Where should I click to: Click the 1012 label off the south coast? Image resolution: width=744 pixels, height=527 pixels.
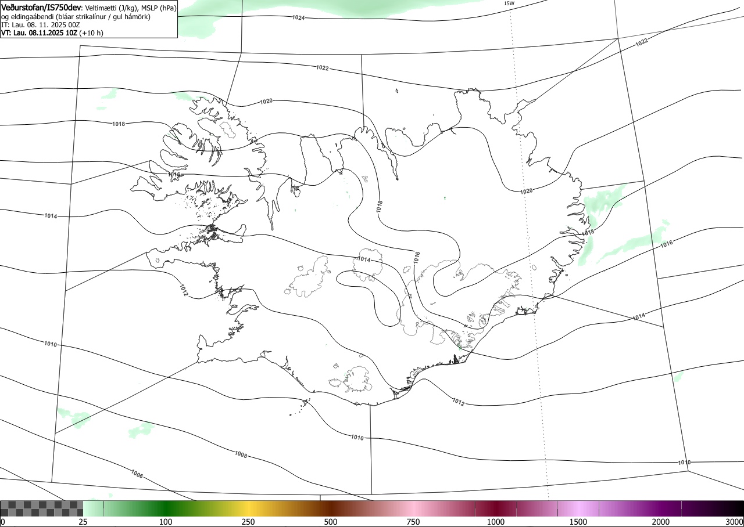click(458, 402)
